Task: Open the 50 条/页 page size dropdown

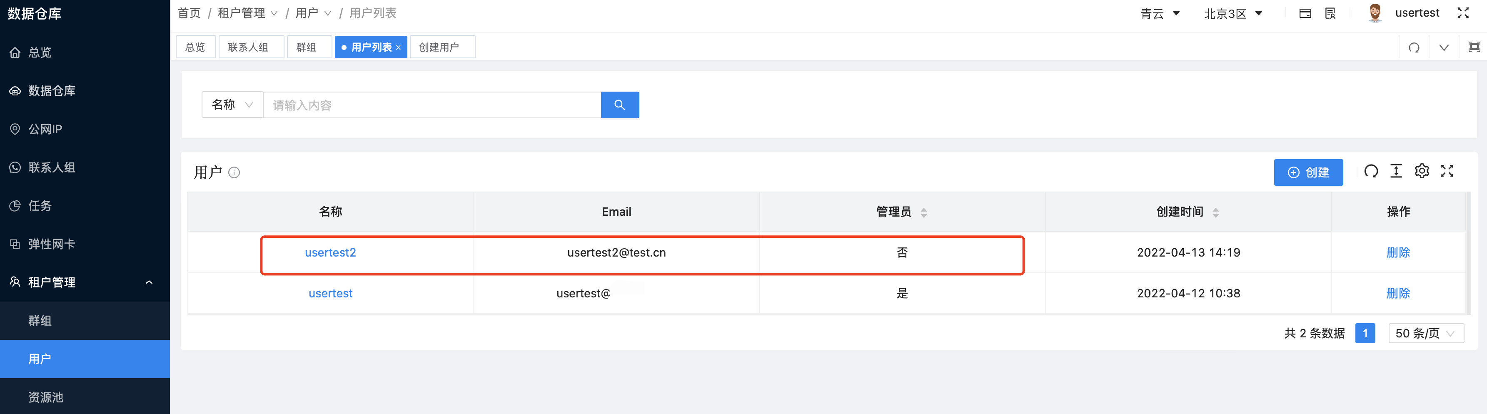Action: 1426,333
